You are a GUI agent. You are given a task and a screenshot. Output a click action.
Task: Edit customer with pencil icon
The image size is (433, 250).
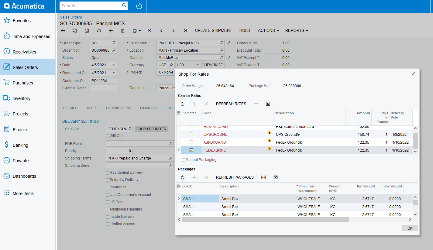[x=229, y=43]
